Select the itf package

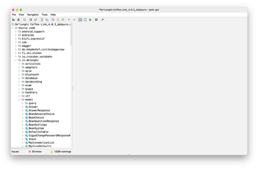[x=27, y=96]
